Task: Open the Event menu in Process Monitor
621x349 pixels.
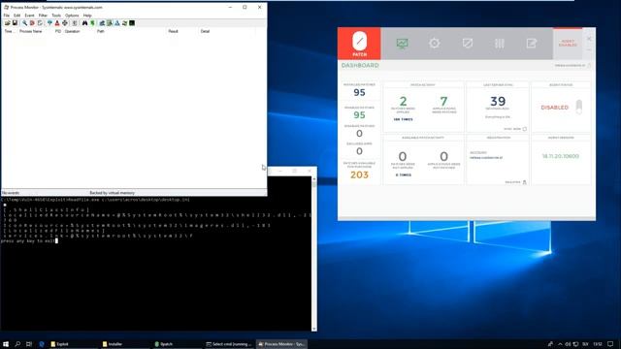Action: 29,16
